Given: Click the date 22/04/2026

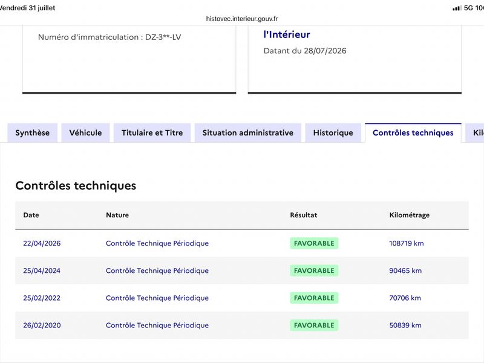Looking at the screenshot, I should click(x=42, y=243).
